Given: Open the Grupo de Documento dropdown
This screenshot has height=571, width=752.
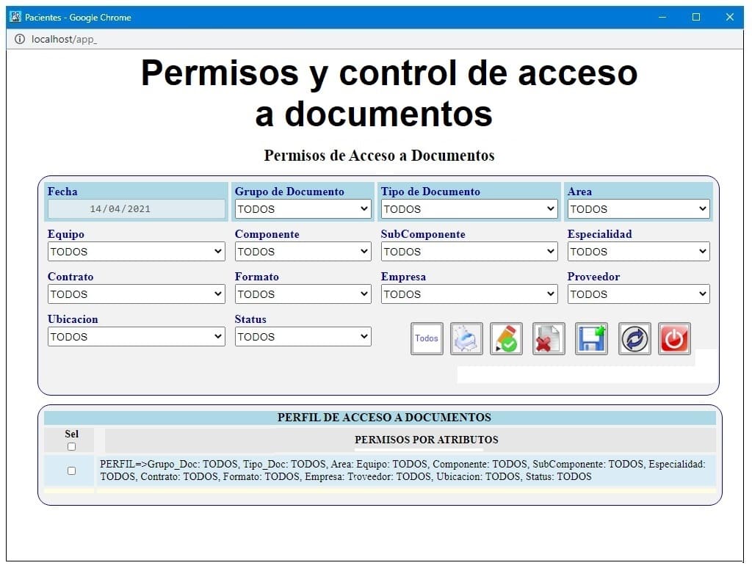Looking at the screenshot, I should pos(303,209).
